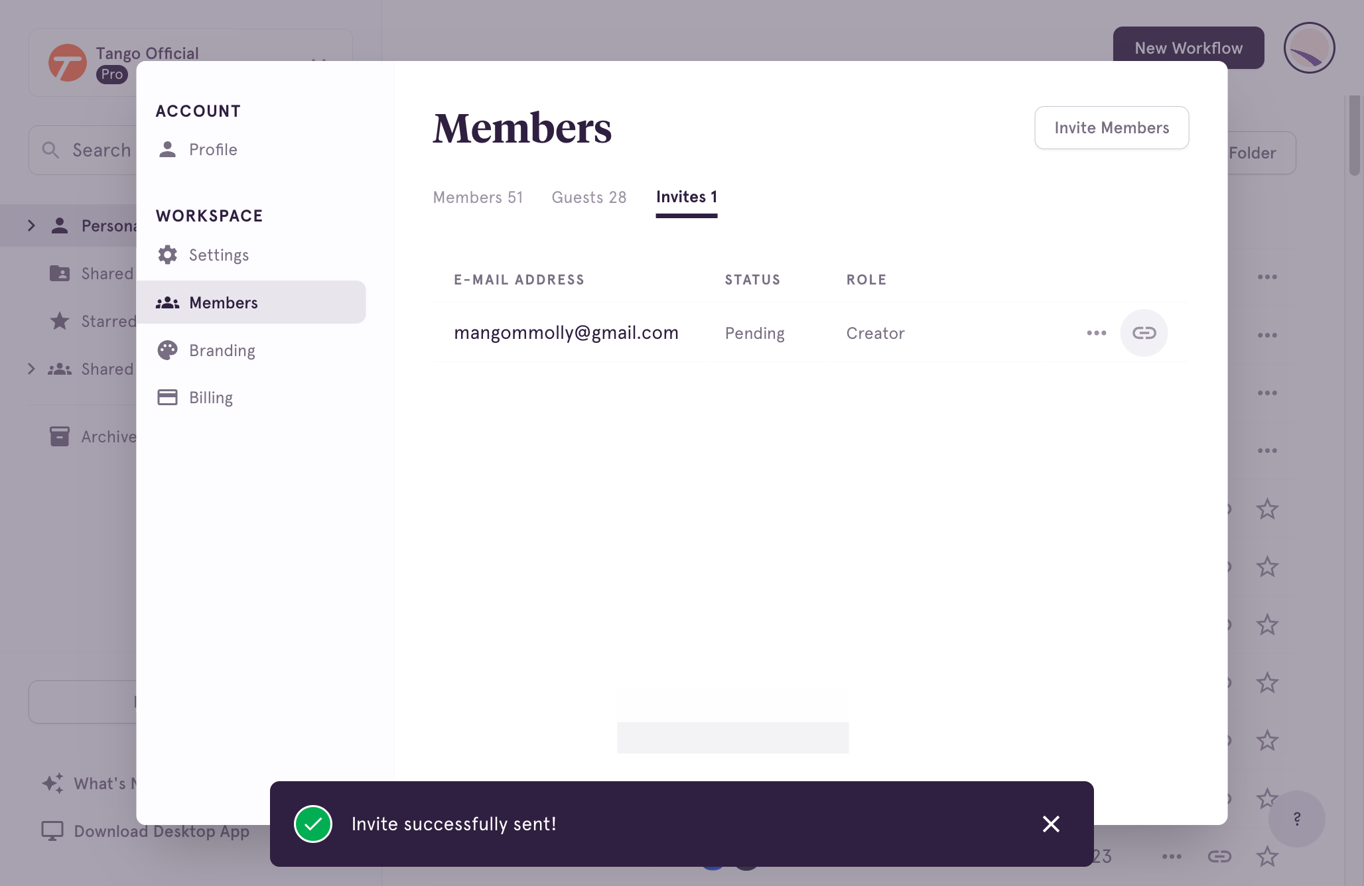The height and width of the screenshot is (886, 1364).
Task: Expand the Shared team folder chevron
Action: (31, 369)
